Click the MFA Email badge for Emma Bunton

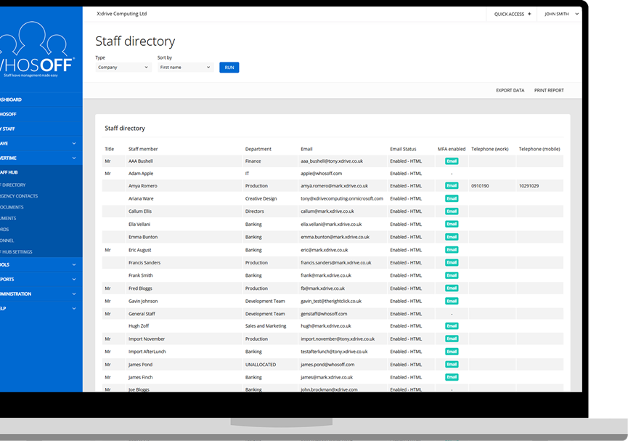452,237
